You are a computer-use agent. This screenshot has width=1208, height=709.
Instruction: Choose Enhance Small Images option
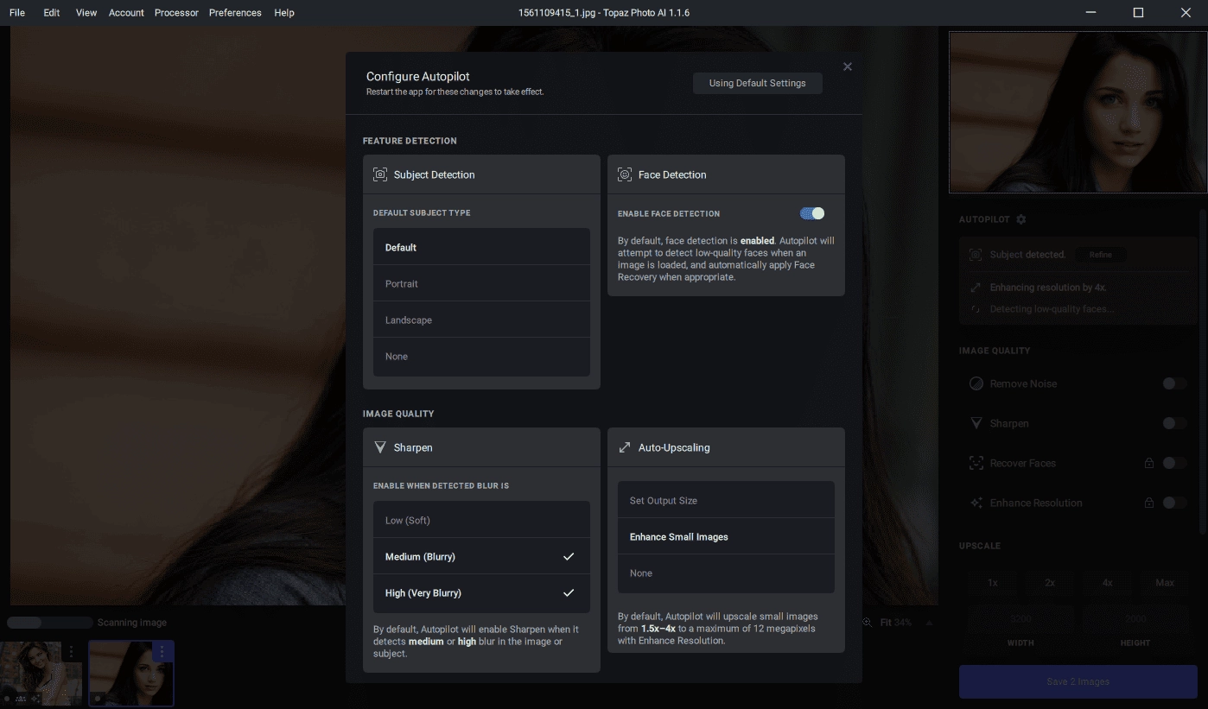click(726, 536)
